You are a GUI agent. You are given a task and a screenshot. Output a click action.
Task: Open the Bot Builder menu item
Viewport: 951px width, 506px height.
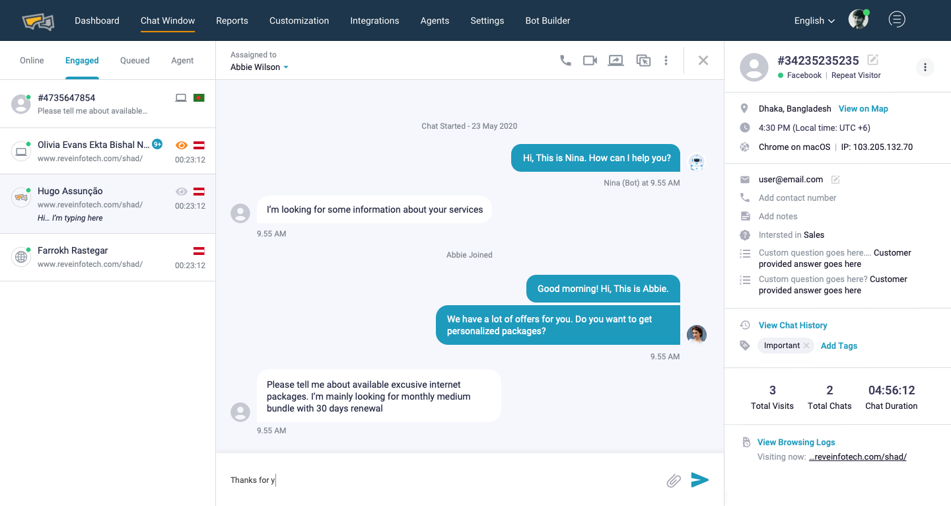click(x=547, y=20)
